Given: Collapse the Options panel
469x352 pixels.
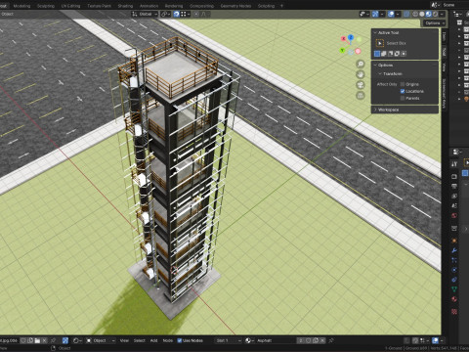Looking at the screenshot, I should [x=375, y=66].
